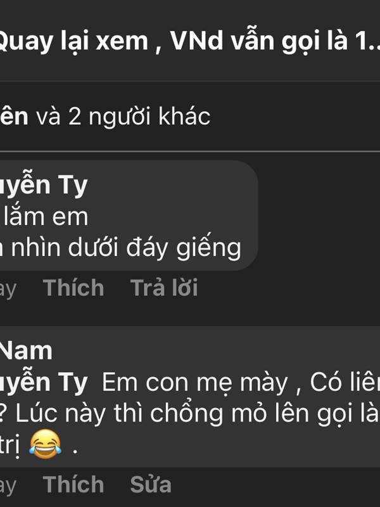Open timestamp under Nam's comment
This screenshot has width=380, height=507.
coord(8,485)
